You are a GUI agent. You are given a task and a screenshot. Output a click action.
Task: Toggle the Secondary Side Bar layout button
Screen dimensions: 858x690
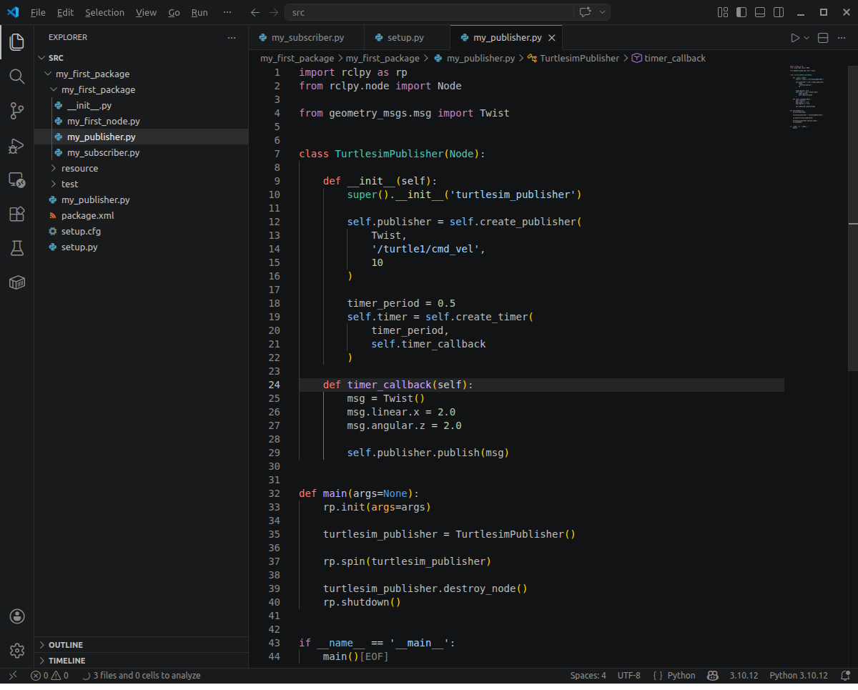point(779,12)
